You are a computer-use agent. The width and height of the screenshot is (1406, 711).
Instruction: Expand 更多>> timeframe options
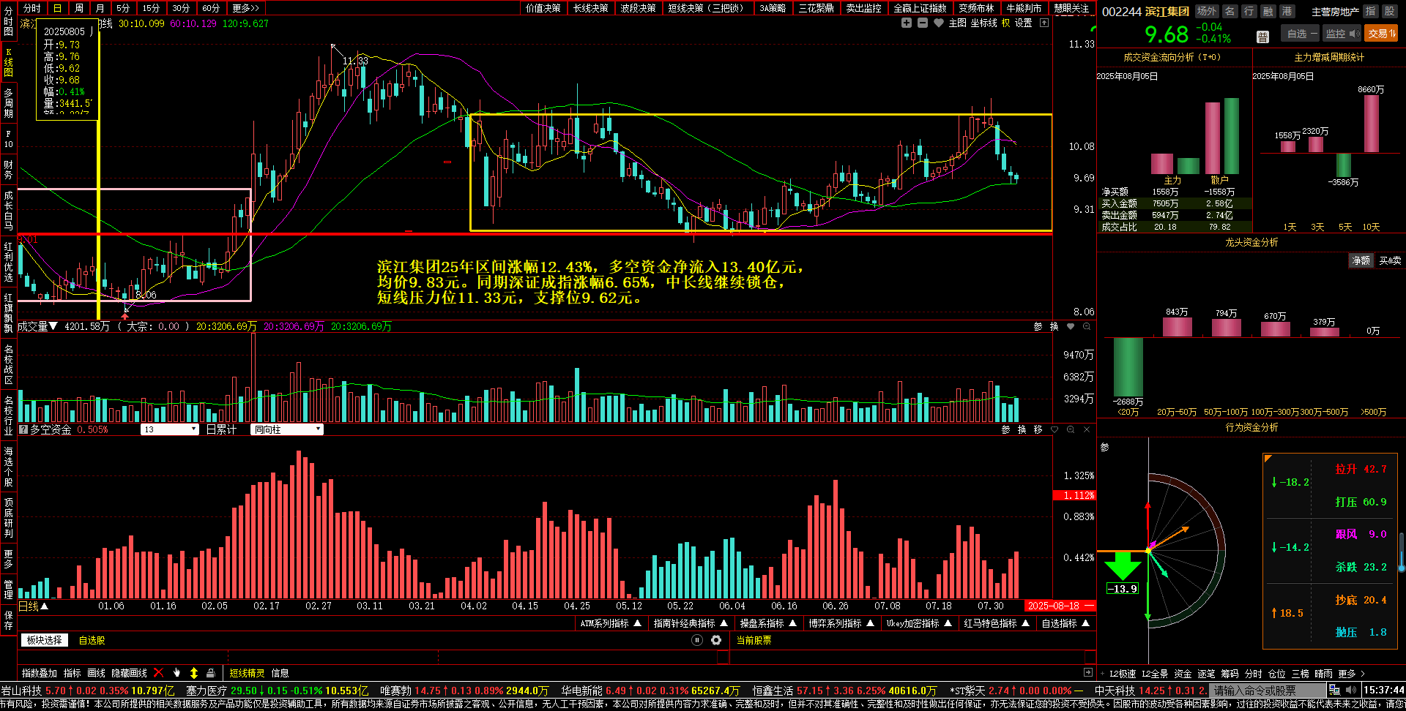click(245, 8)
